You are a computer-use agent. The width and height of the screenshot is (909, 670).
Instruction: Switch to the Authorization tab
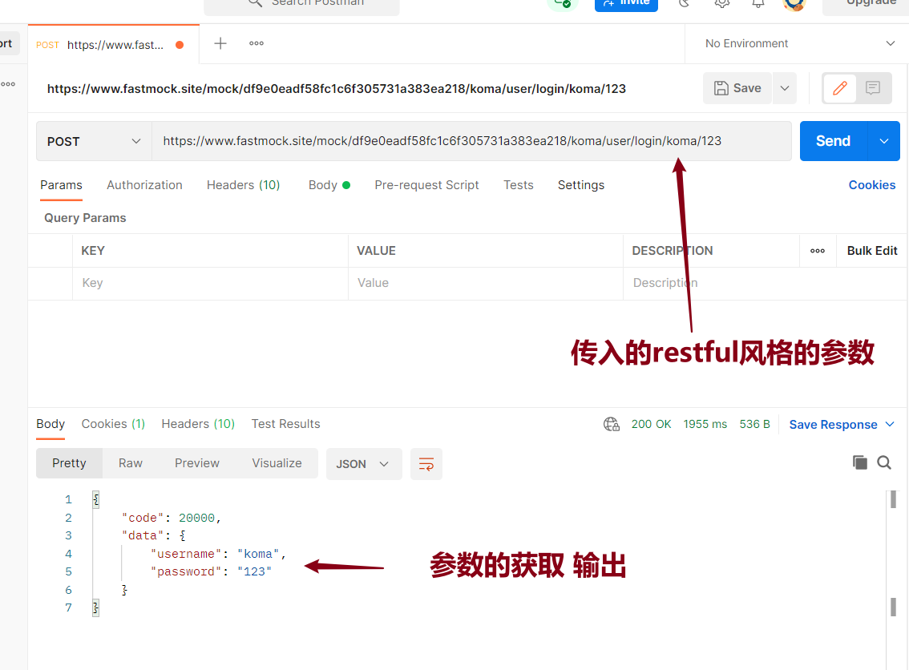click(x=144, y=185)
